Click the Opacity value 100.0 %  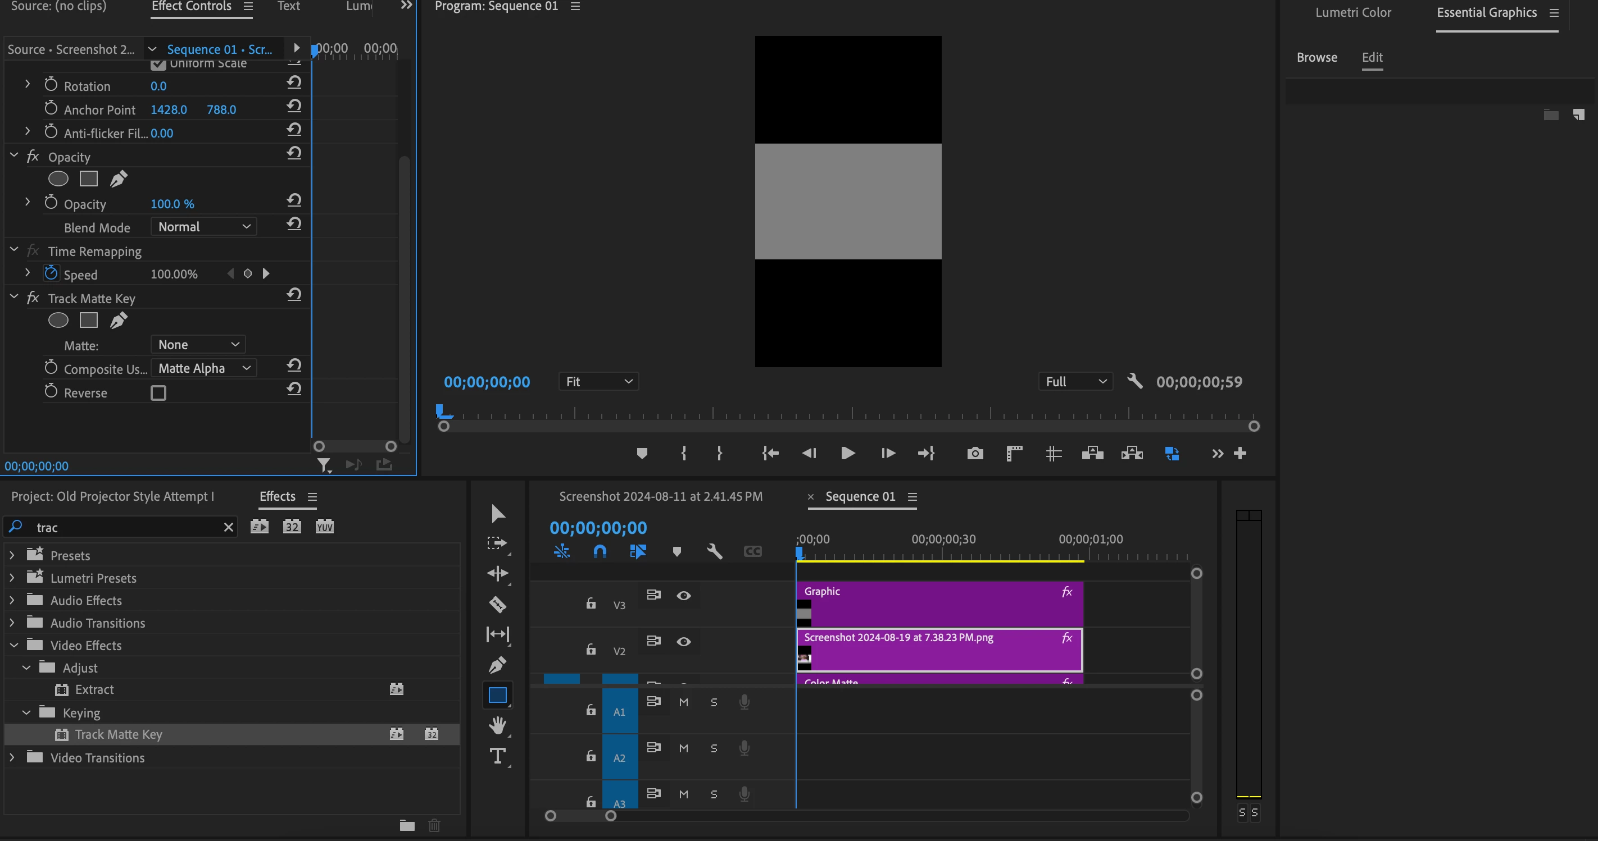tap(172, 204)
